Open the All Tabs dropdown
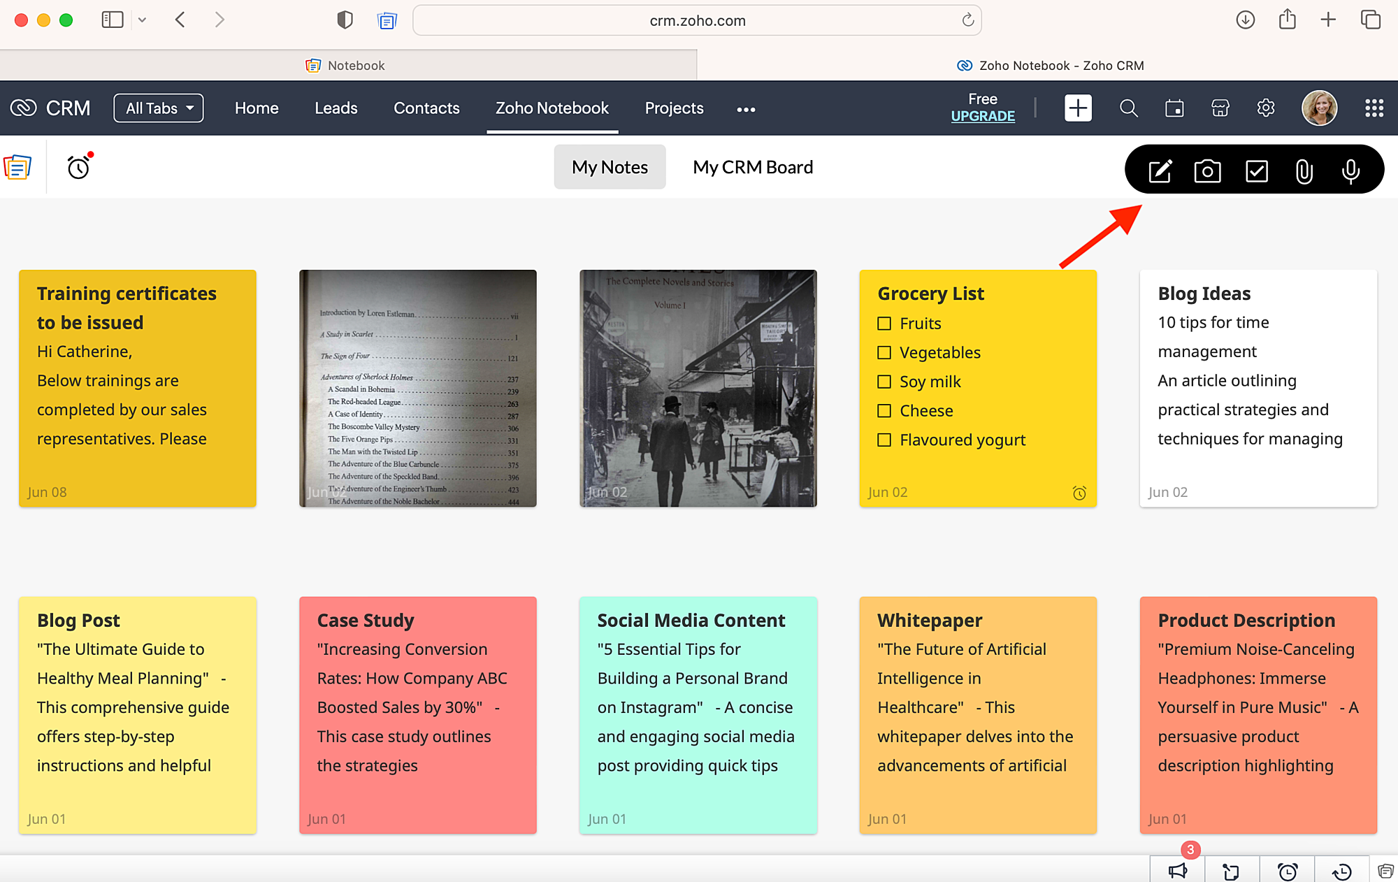Image resolution: width=1398 pixels, height=882 pixels. pyautogui.click(x=159, y=108)
